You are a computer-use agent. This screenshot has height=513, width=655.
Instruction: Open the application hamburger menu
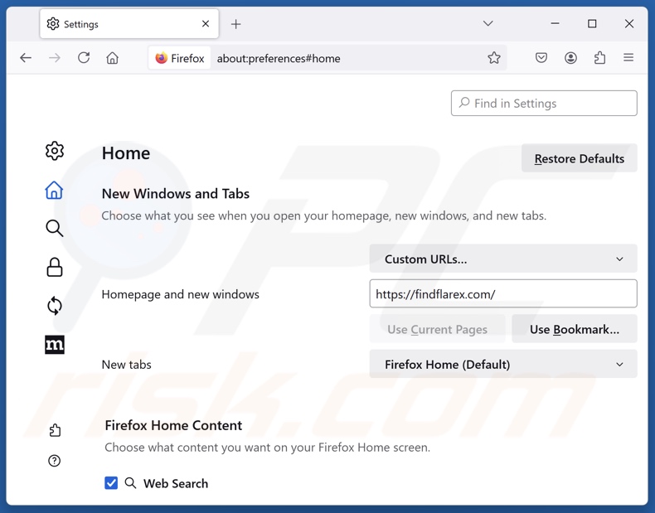628,58
